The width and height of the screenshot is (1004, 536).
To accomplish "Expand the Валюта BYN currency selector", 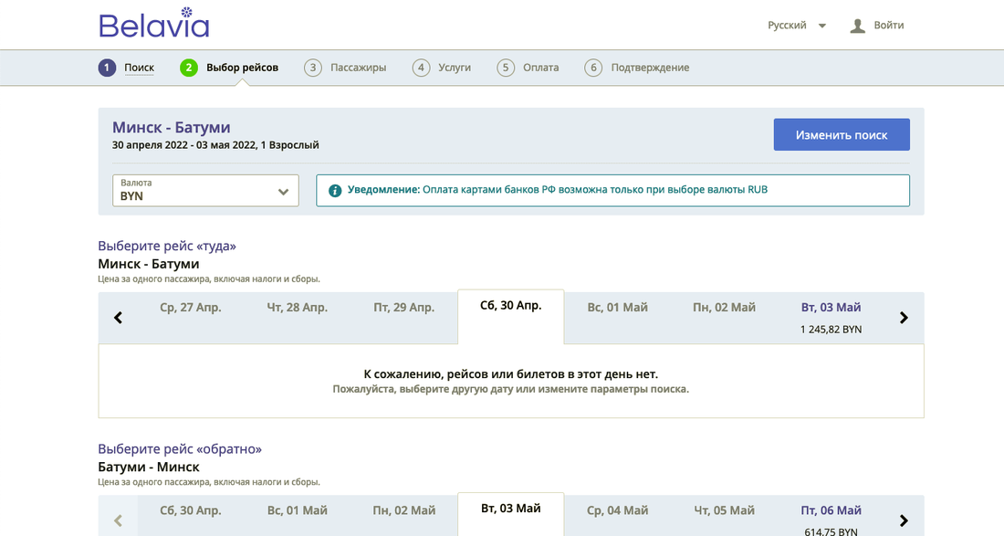I will coord(205,191).
